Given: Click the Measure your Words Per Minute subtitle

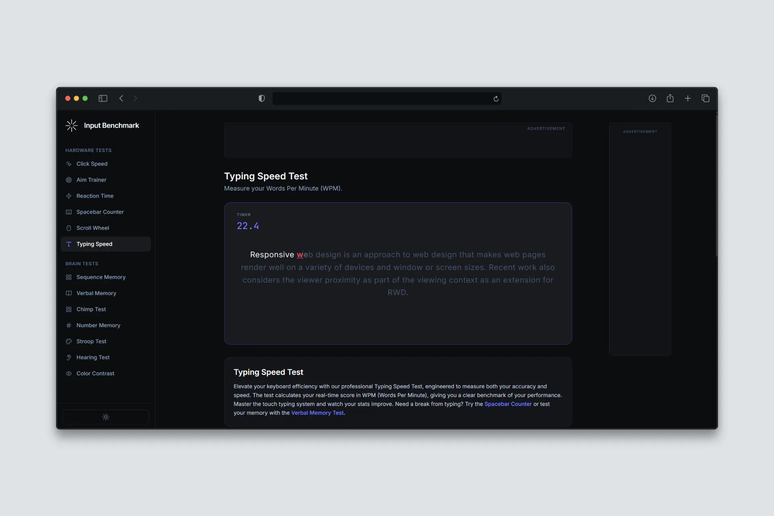Looking at the screenshot, I should click(283, 188).
